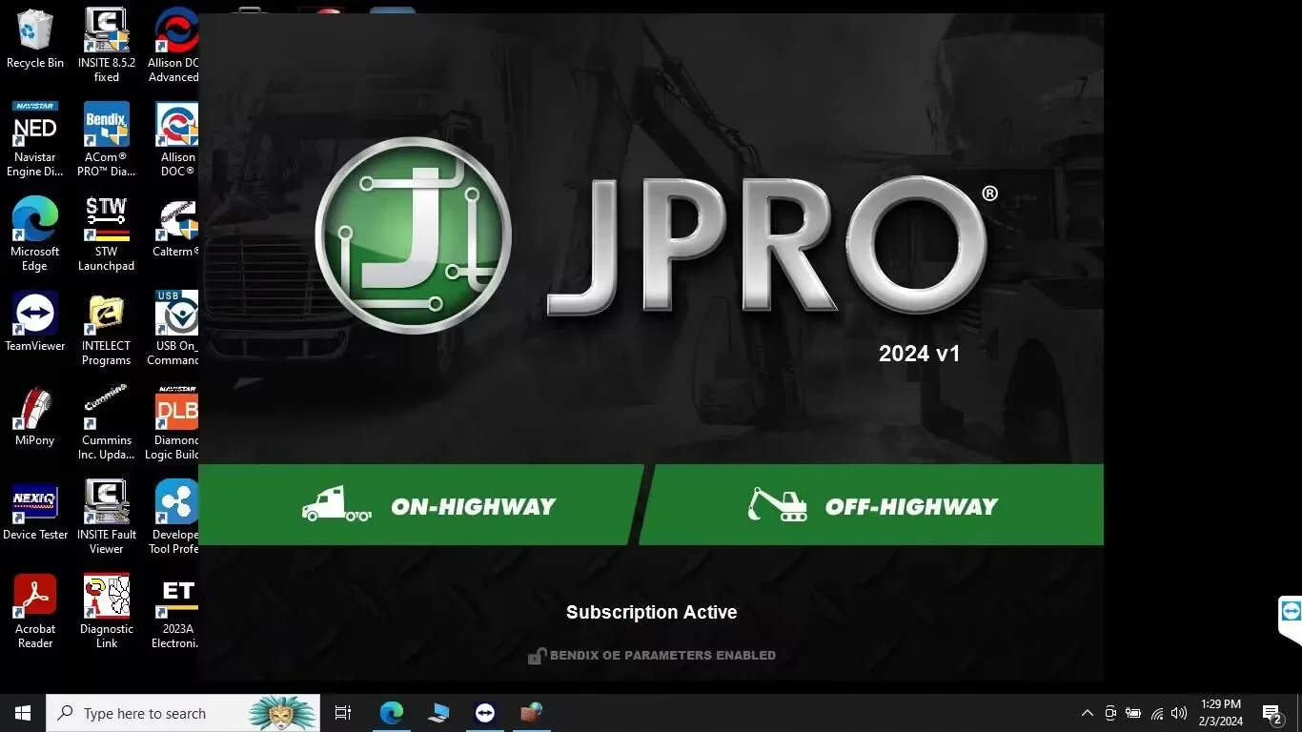Launch ET 2023A Electronic Technician
The image size is (1302, 732).
(175, 598)
